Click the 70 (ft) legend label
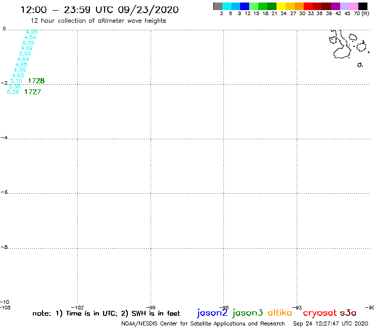Screen dimensions: 374x328 click(361, 13)
